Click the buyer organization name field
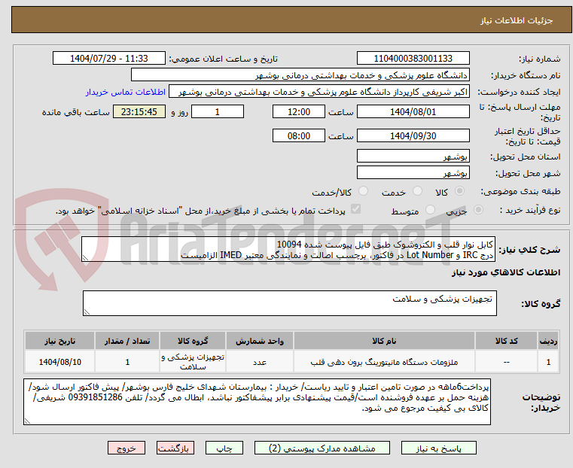 300,75
